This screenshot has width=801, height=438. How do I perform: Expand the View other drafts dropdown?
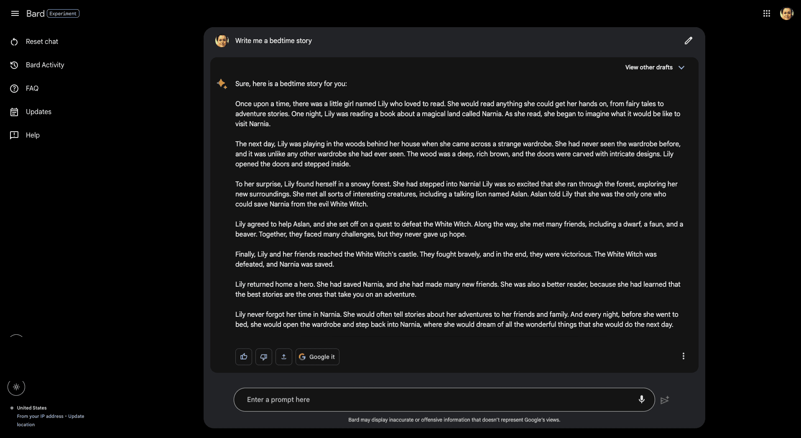tap(654, 67)
